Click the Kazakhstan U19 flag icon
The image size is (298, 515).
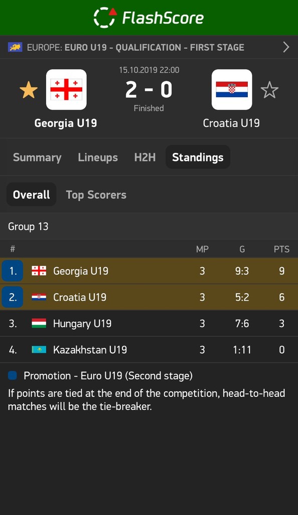(x=39, y=350)
